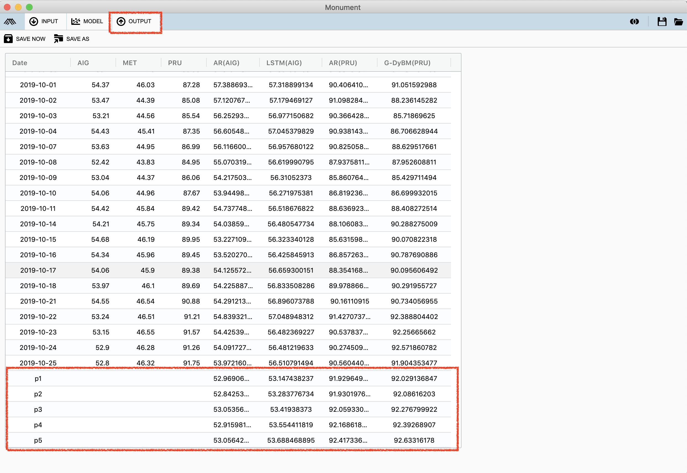Select the 2019-10-07 row
Viewport: 687px width, 473px height.
pos(228,147)
